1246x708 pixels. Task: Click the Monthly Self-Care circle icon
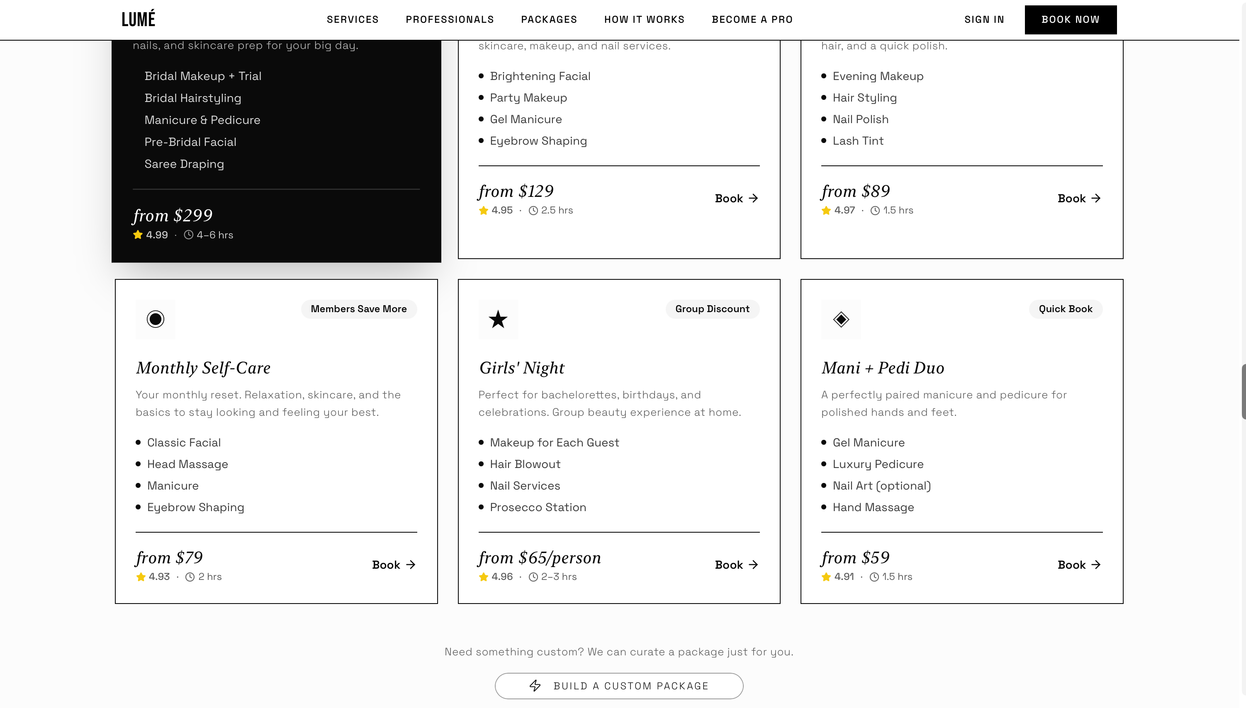pyautogui.click(x=155, y=319)
